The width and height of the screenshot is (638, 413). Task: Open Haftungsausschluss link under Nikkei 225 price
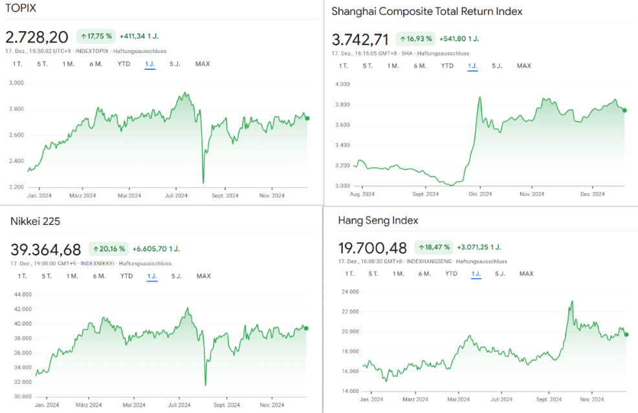145,264
